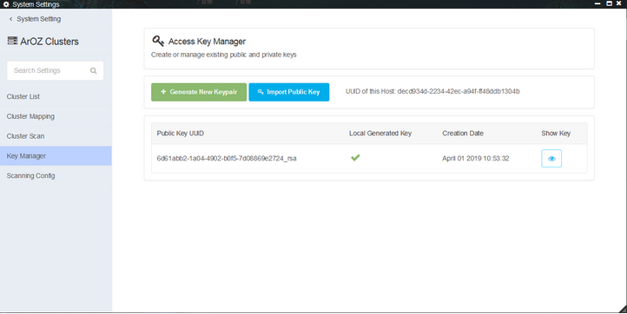This screenshot has height=314, width=627.
Task: Click the Access Key Manager description text
Action: (x=223, y=55)
